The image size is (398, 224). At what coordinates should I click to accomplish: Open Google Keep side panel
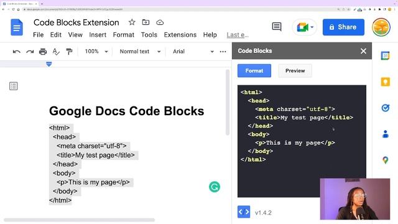pos(385,82)
